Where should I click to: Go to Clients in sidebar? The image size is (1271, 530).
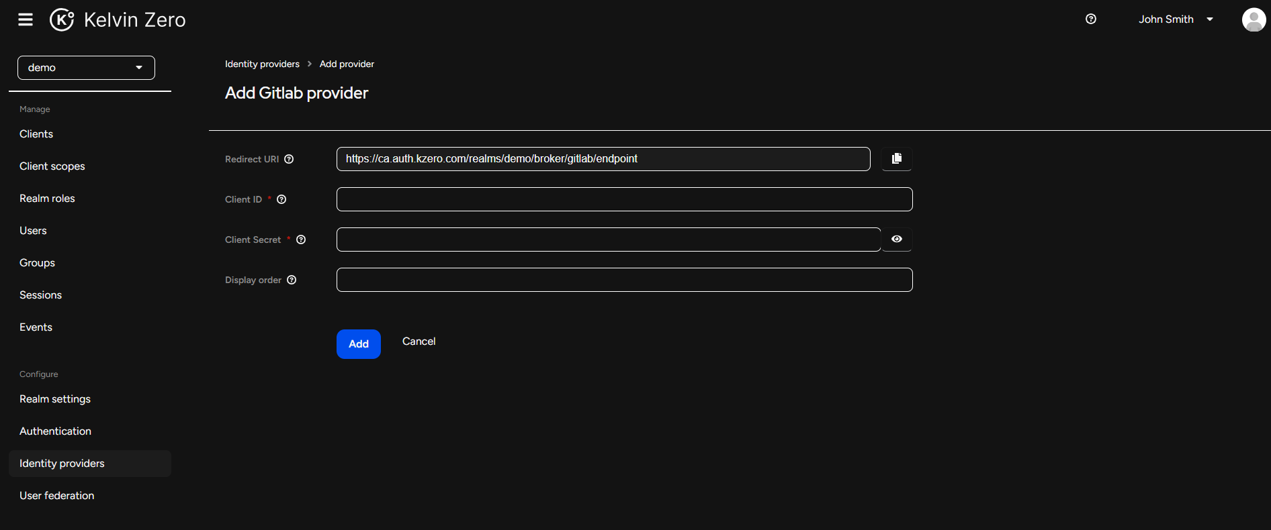coord(36,134)
